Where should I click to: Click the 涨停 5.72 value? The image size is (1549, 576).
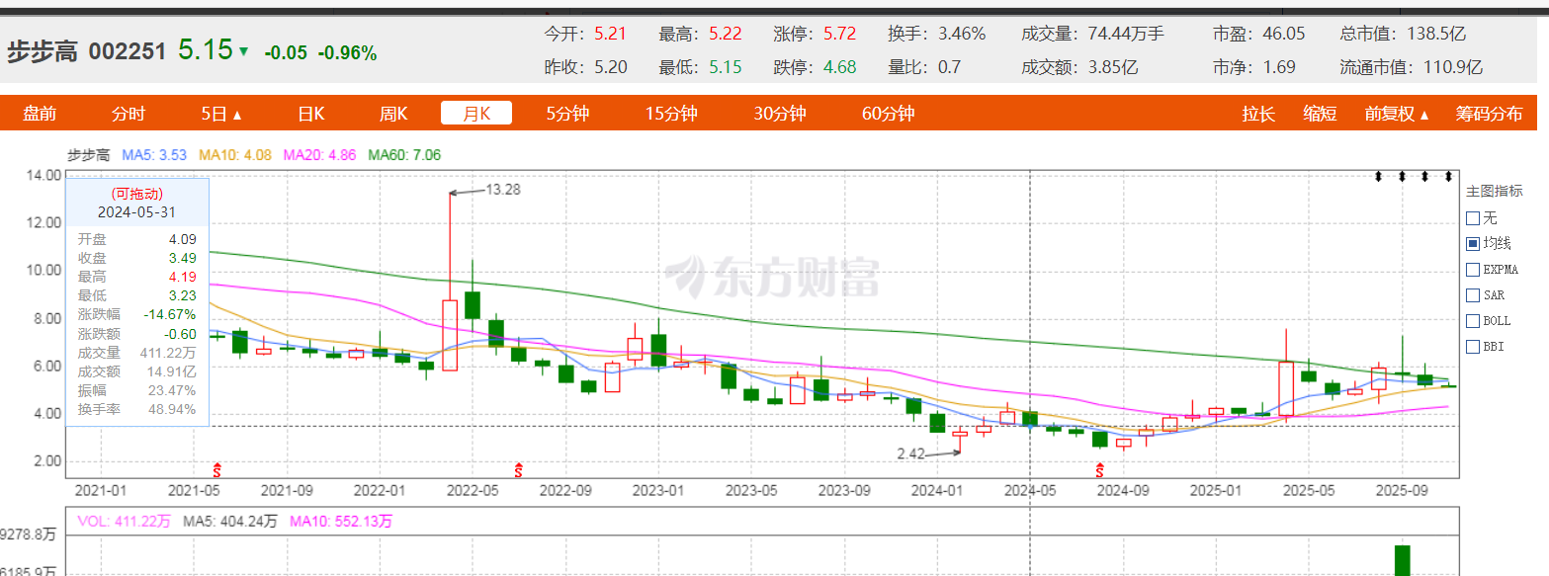coord(839,34)
